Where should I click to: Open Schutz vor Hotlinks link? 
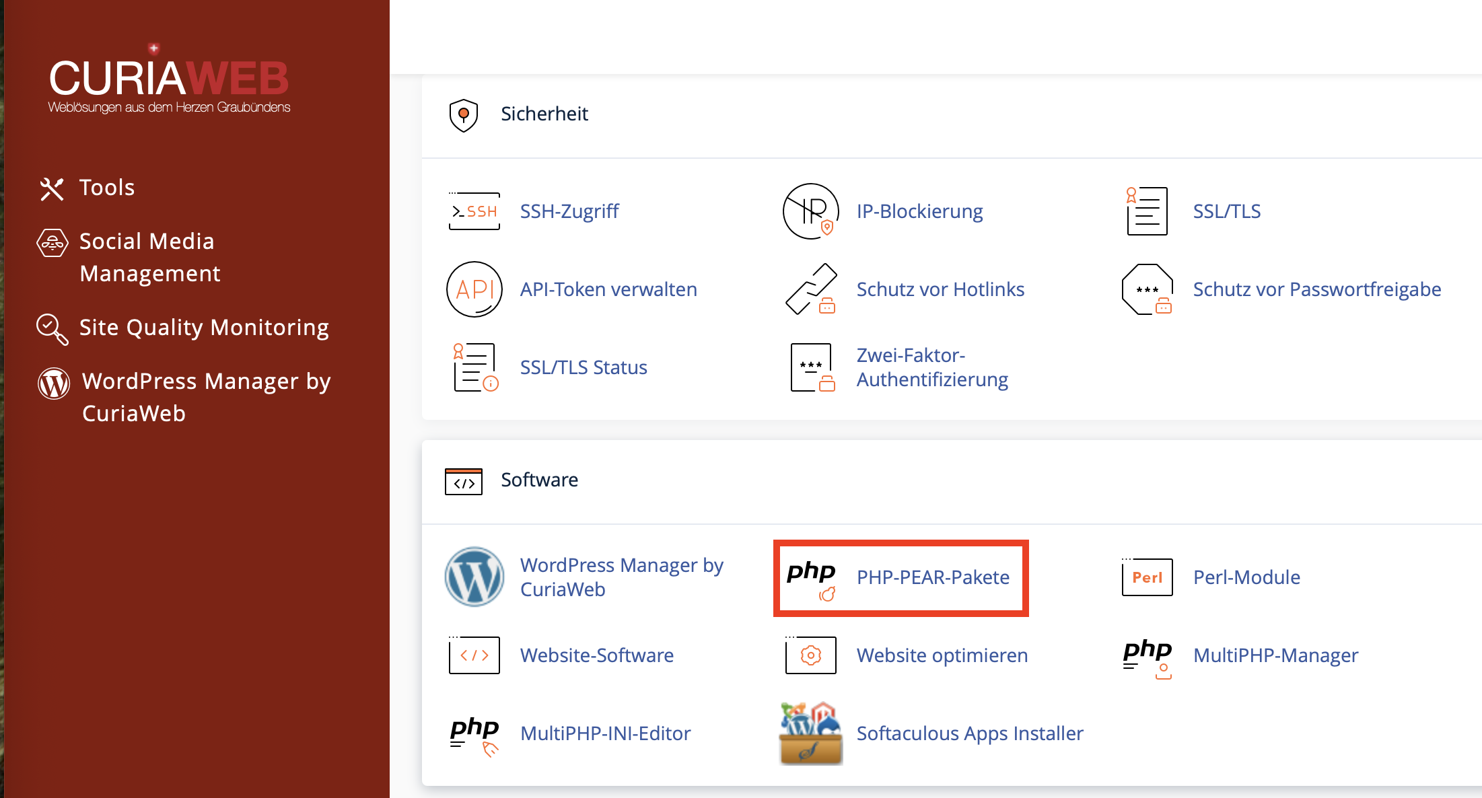[940, 289]
